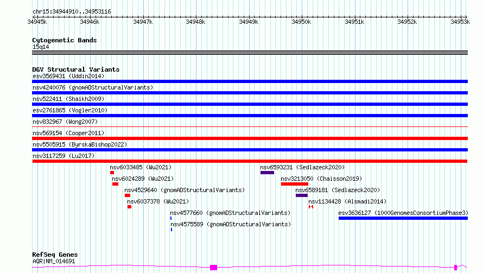The image size is (483, 273).
Task: Click the 34951k ruler label
Action: point(354,22)
